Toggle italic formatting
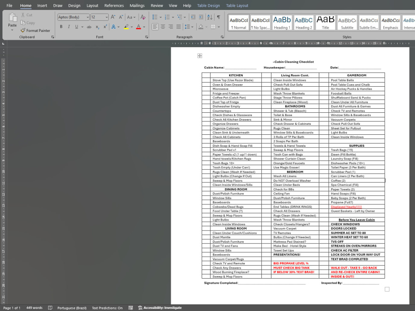 pyautogui.click(x=69, y=27)
